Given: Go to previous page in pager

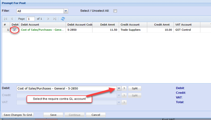Looking at the screenshot, I should point(12,19).
